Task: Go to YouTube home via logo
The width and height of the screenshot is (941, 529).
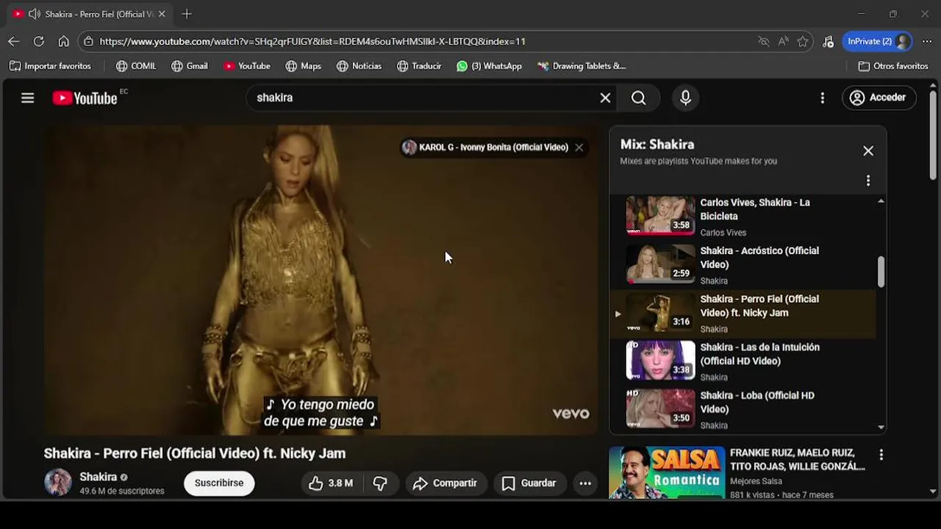Action: (x=85, y=98)
